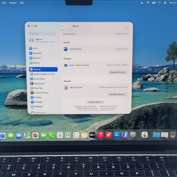The image size is (177, 177).
Task: Open Wi-Fi settings in the sidebar
Action: pyautogui.click(x=34, y=49)
